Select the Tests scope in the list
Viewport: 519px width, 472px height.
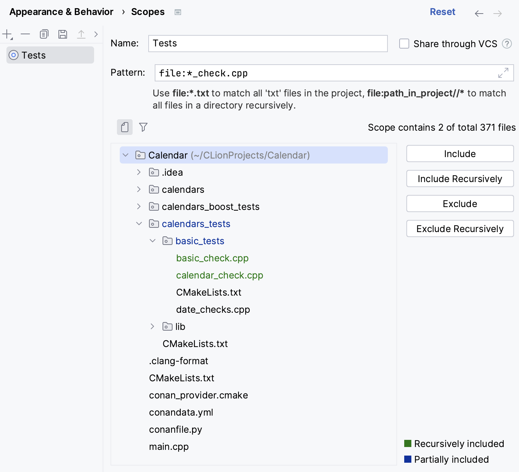pyautogui.click(x=50, y=55)
